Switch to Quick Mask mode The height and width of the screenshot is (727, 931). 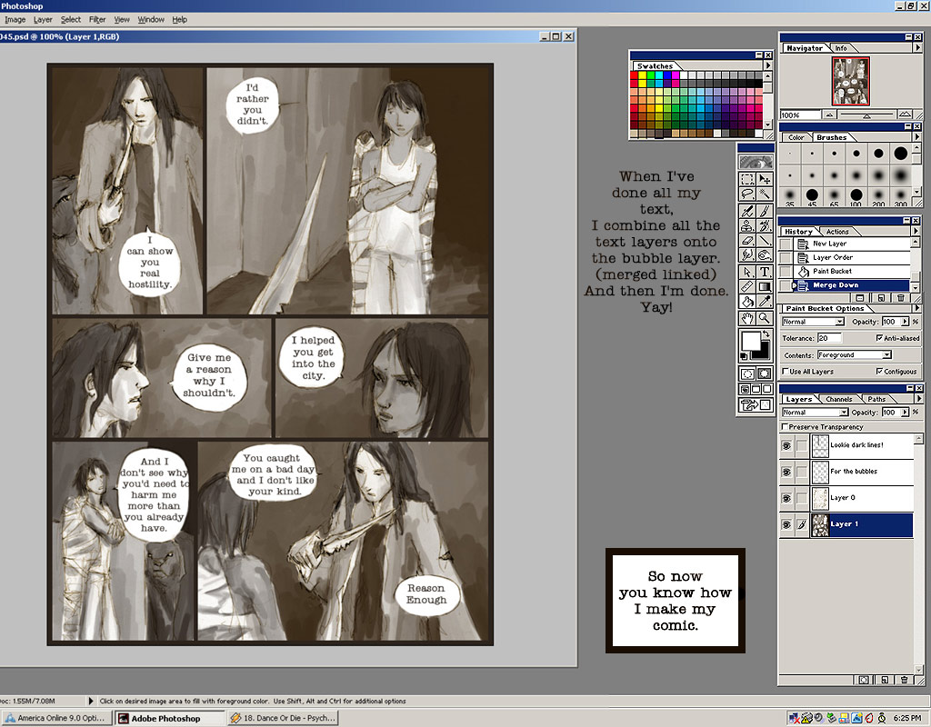pos(765,373)
